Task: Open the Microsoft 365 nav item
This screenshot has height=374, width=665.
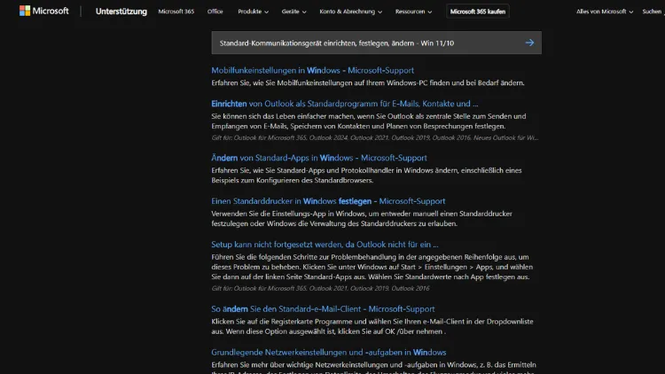Action: [176, 12]
